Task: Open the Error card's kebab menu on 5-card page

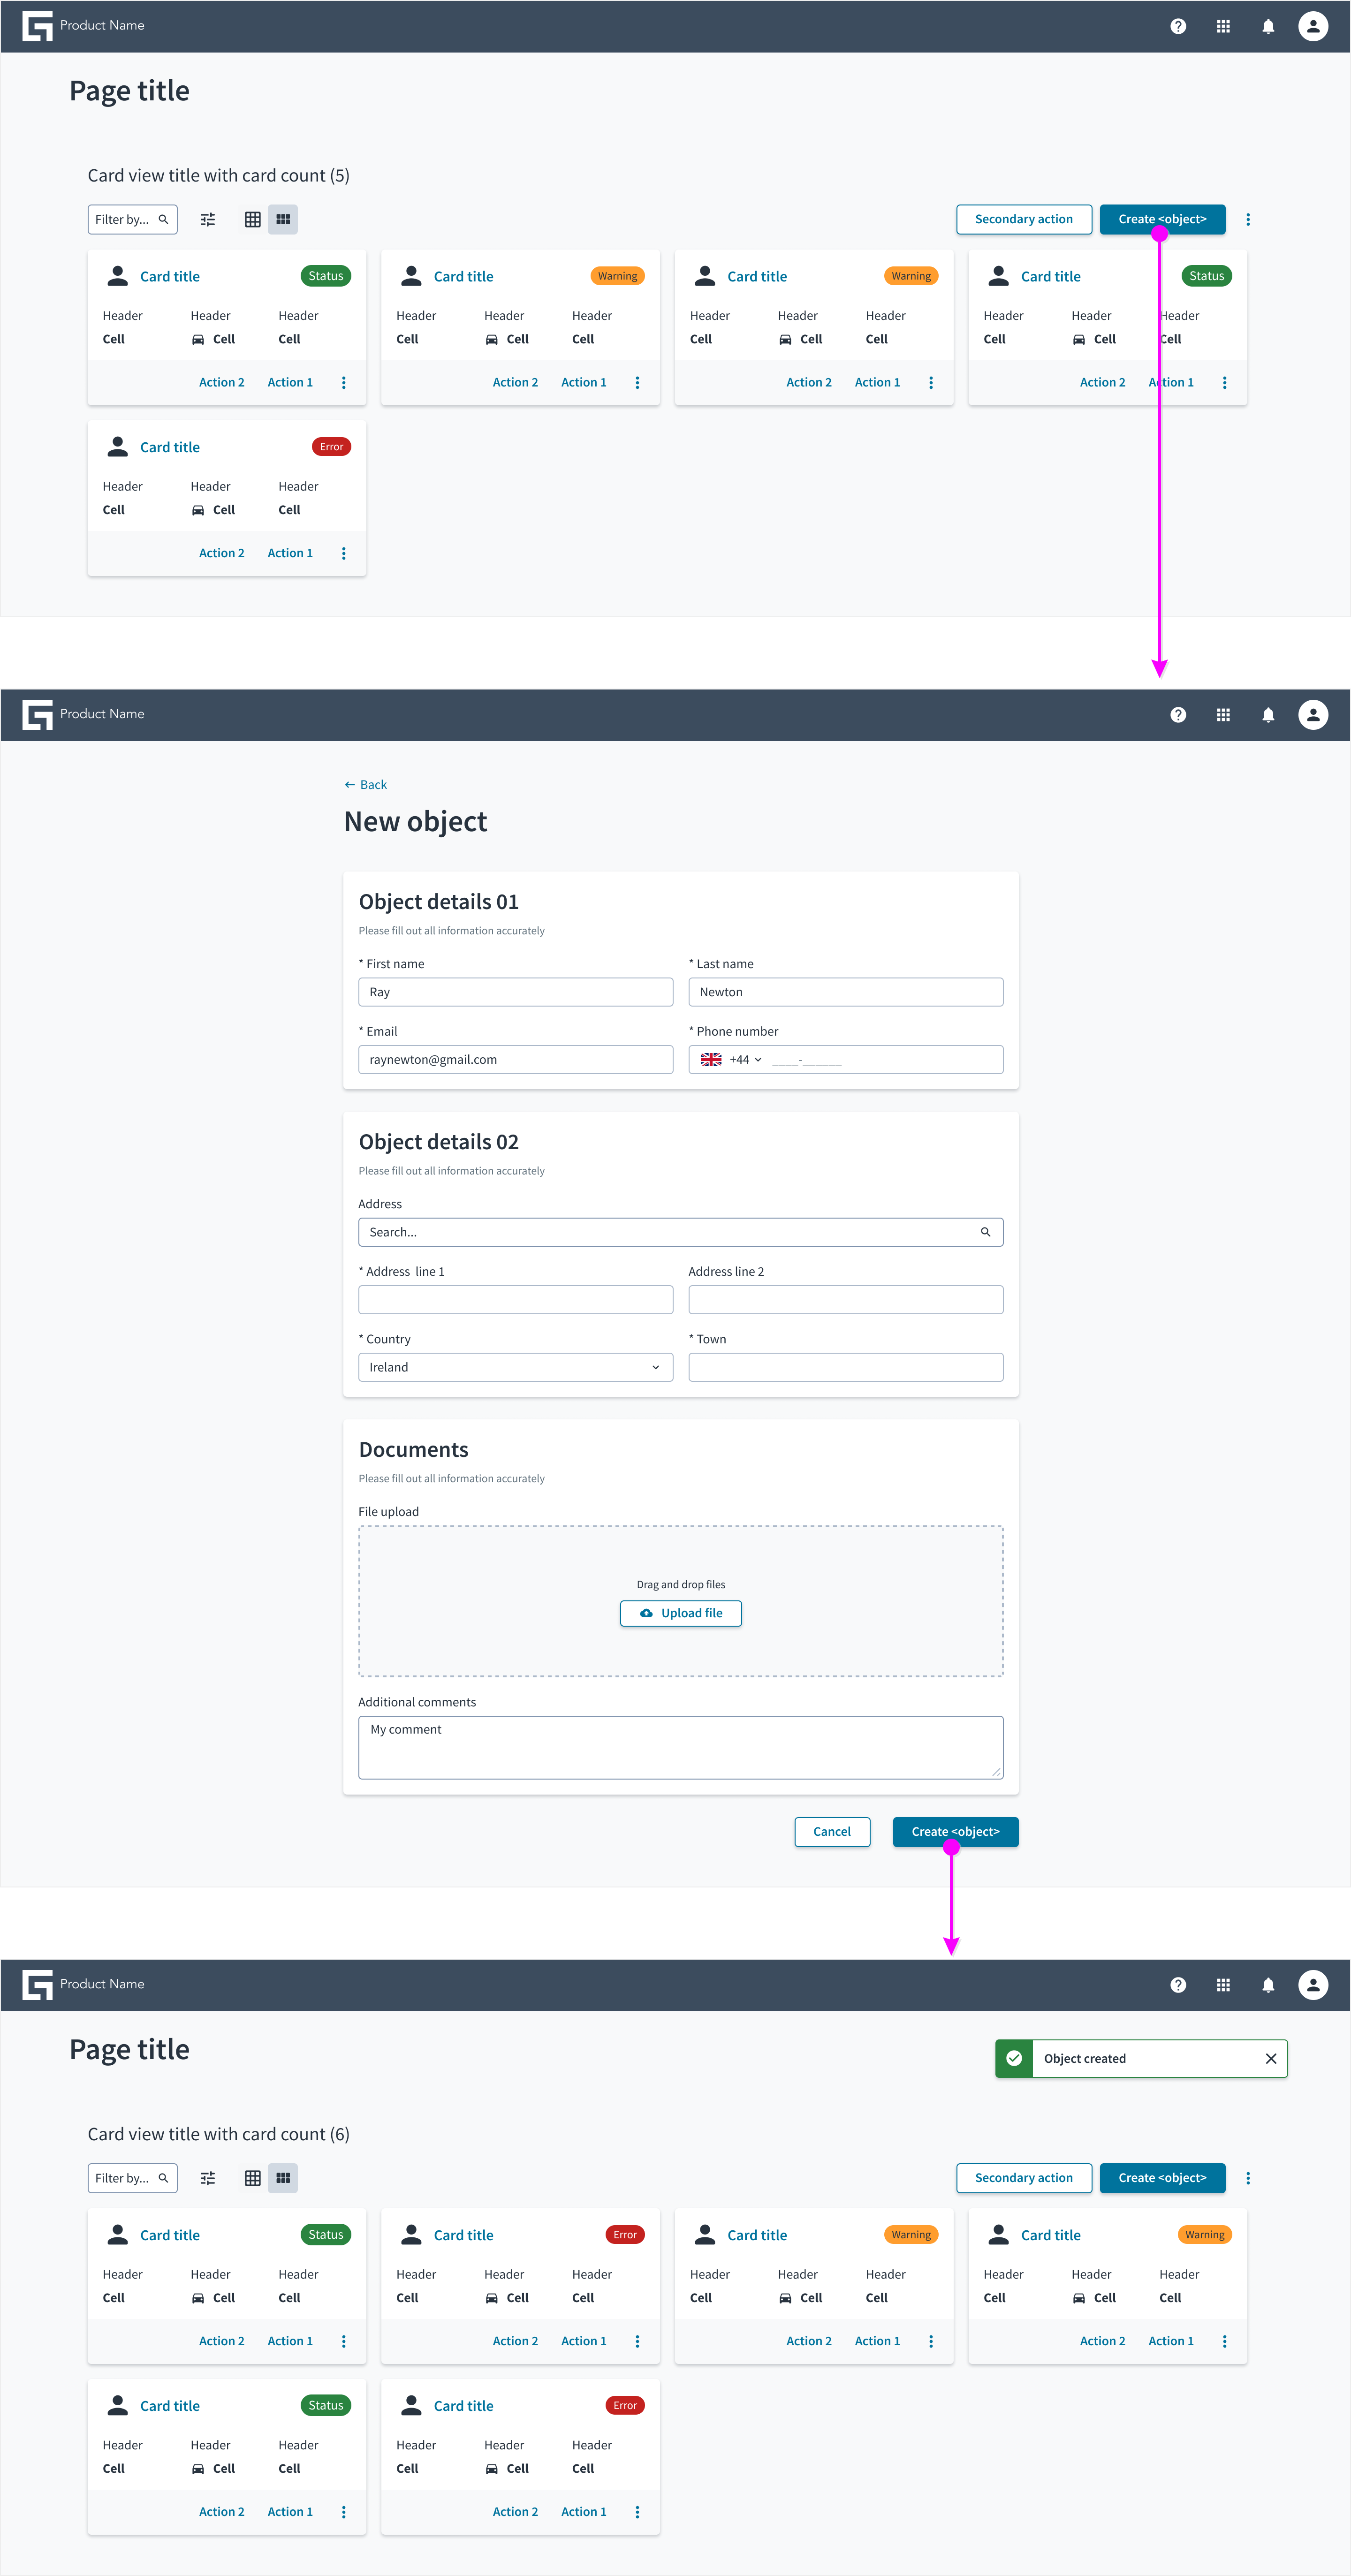Action: [x=344, y=553]
